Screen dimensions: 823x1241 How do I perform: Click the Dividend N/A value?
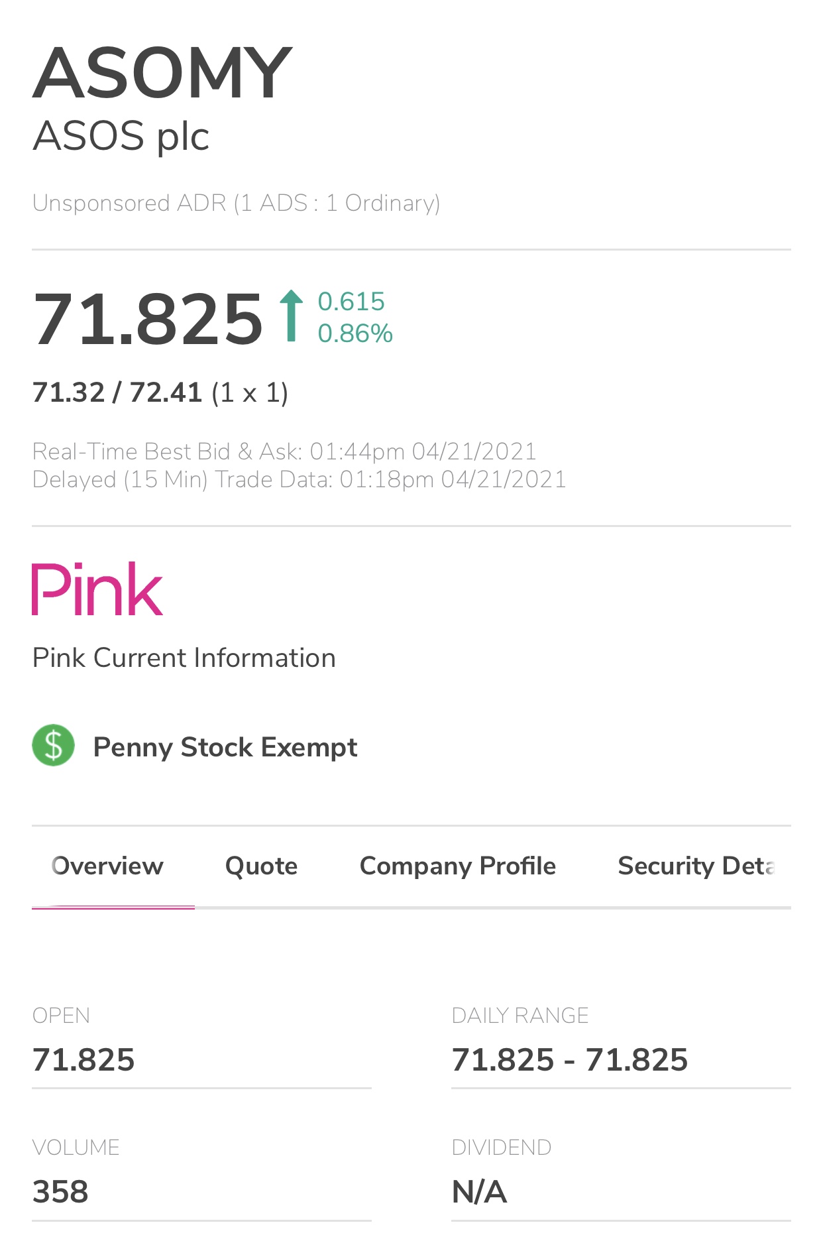click(x=480, y=1191)
